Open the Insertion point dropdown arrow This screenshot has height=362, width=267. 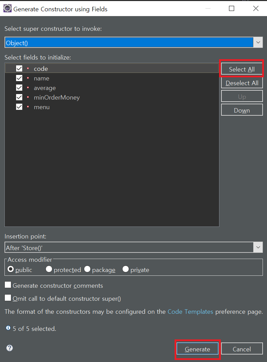(258, 247)
